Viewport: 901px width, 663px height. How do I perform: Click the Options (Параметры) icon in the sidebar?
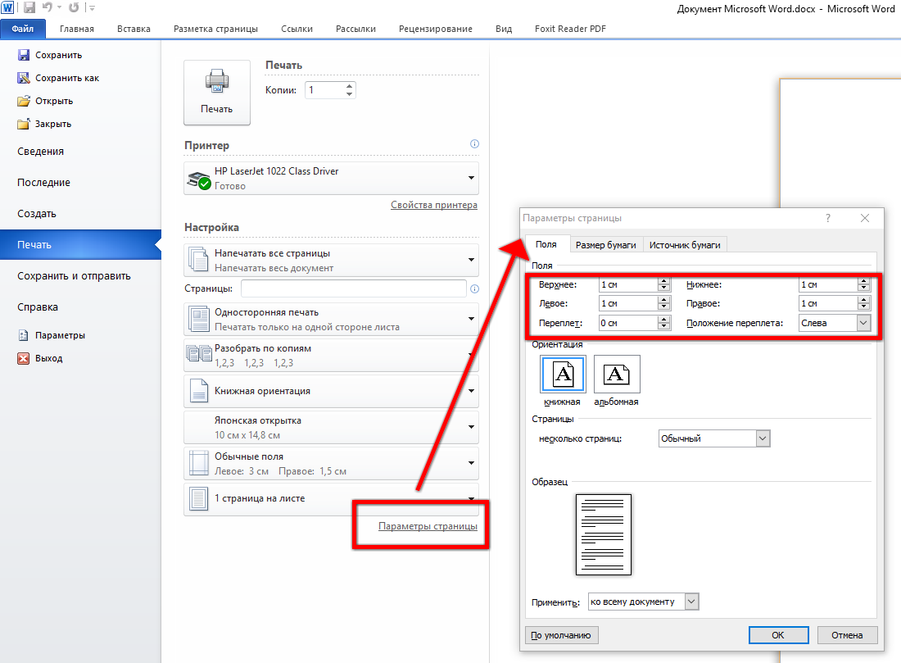point(23,335)
